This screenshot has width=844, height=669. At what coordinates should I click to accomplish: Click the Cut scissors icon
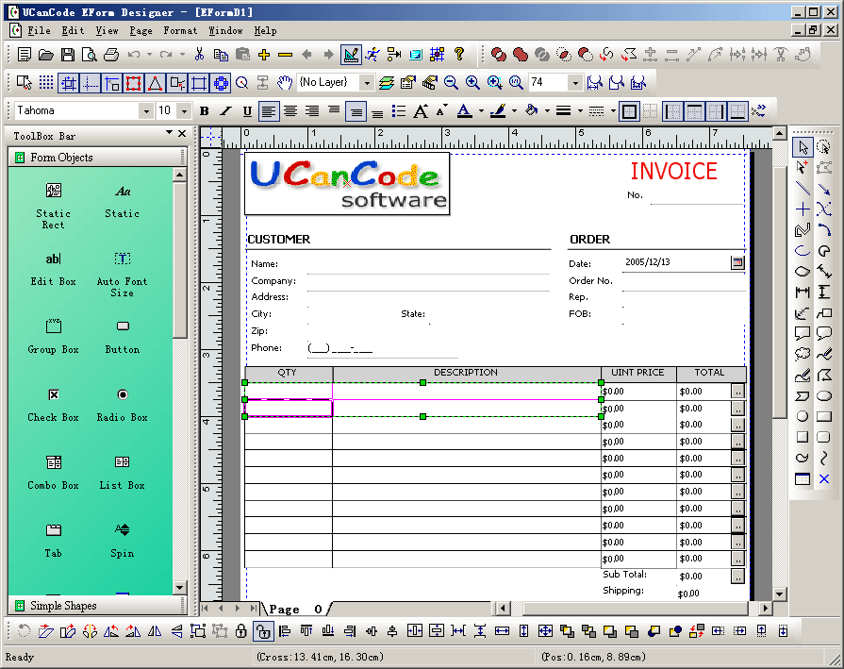[199, 55]
